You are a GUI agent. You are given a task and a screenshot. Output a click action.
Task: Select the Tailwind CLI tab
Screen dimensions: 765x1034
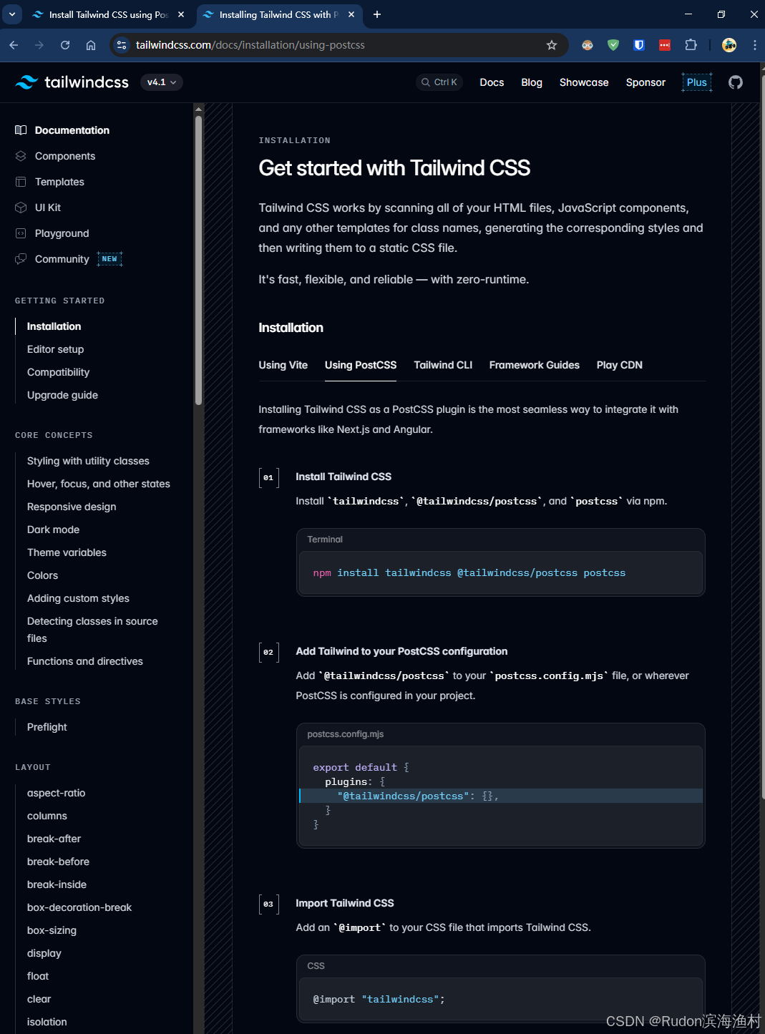pos(443,365)
